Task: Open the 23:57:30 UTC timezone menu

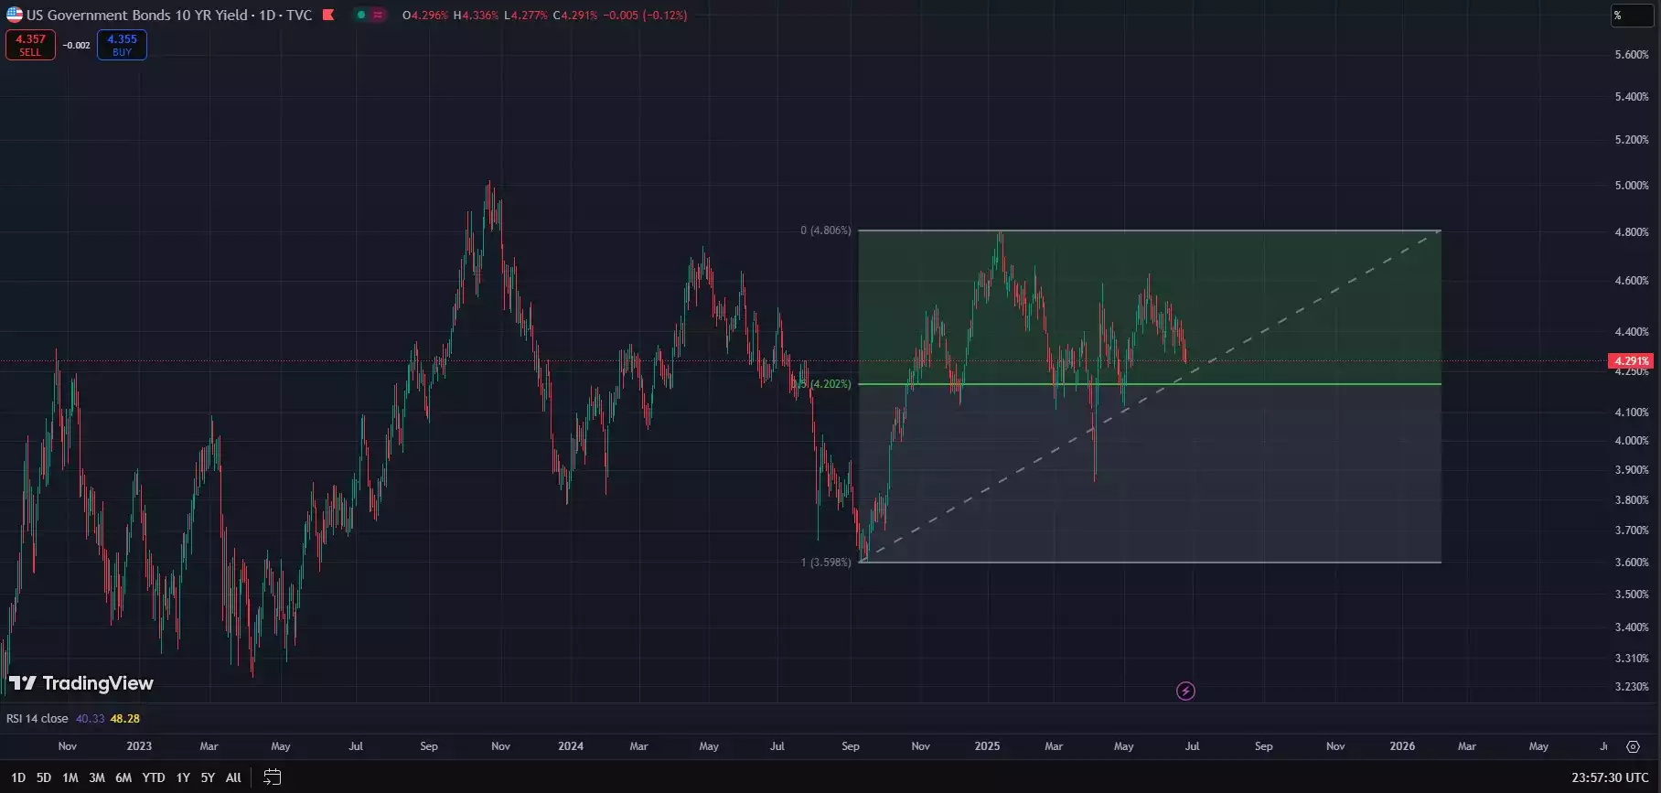Action: [1610, 777]
